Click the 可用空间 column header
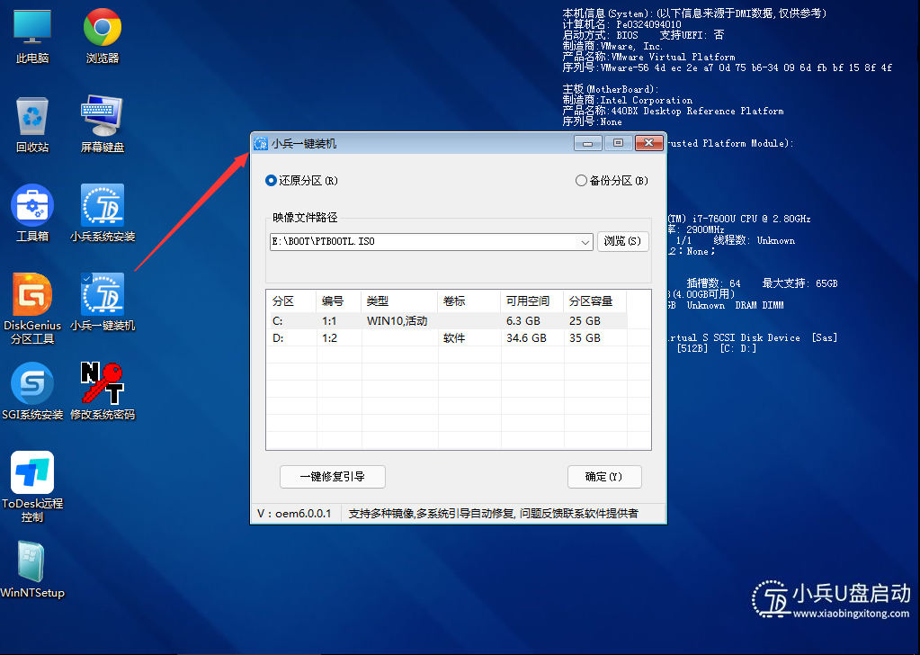 pos(531,301)
